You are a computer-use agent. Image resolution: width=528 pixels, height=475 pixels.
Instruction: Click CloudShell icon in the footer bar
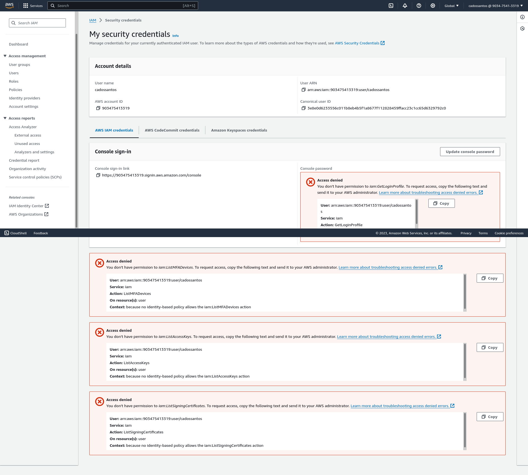click(7, 233)
